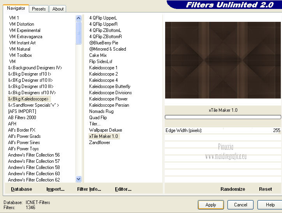Choose 4 QFlip ZBottomL filter
The height and width of the screenshot is (213, 282).
point(105,30)
